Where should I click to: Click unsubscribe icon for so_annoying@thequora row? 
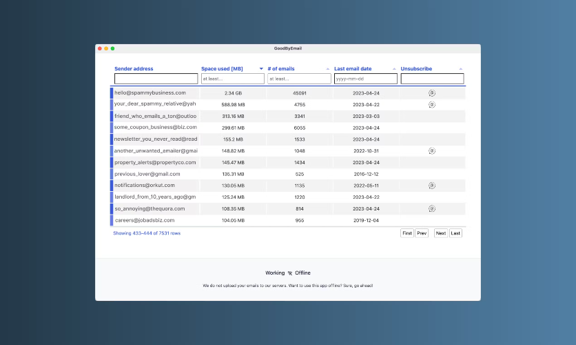(x=432, y=208)
